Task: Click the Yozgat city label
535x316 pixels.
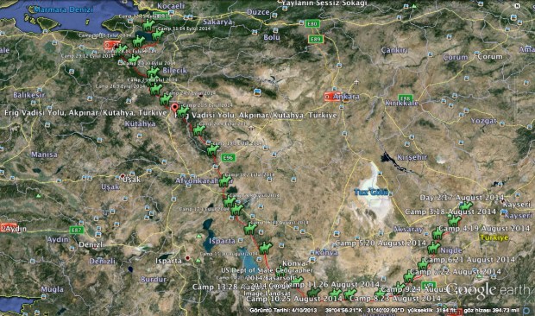Action: click(x=484, y=121)
